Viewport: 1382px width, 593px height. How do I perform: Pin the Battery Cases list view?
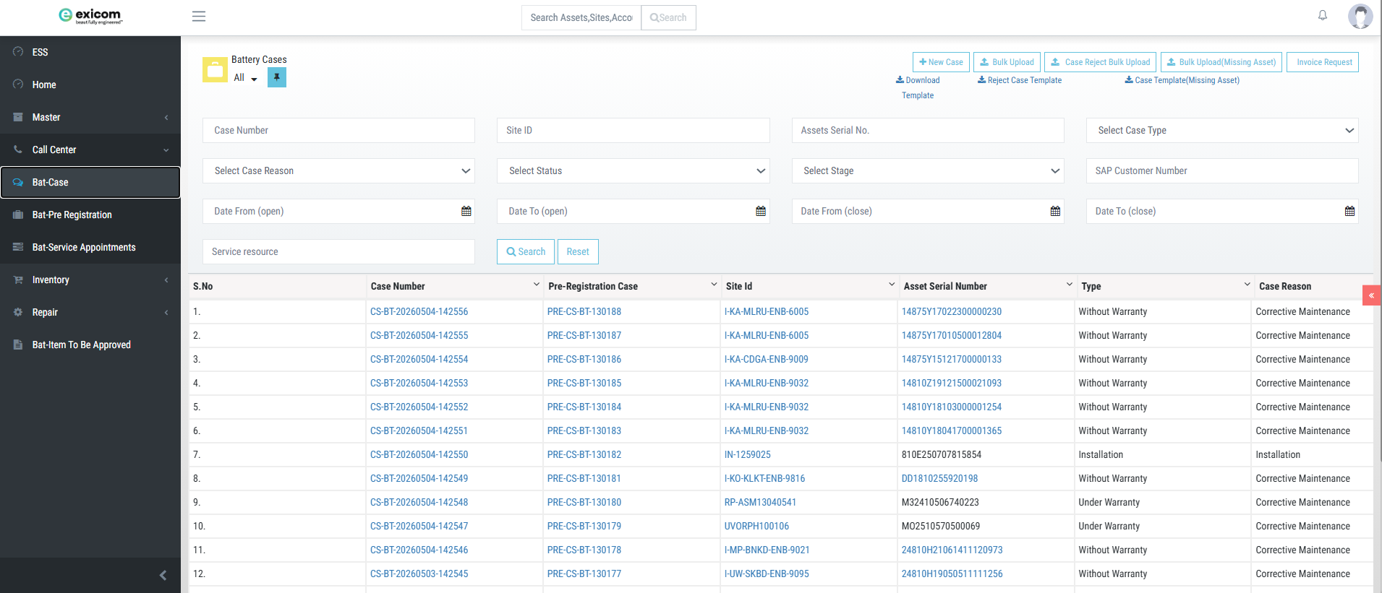tap(277, 77)
